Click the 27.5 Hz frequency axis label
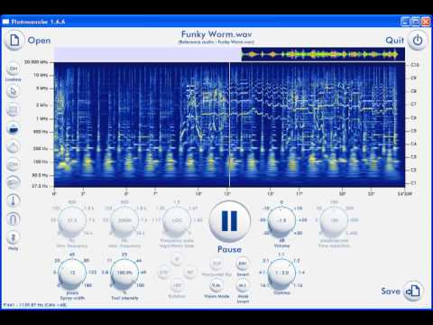Viewport: 433px width, 325px height. click(x=40, y=186)
